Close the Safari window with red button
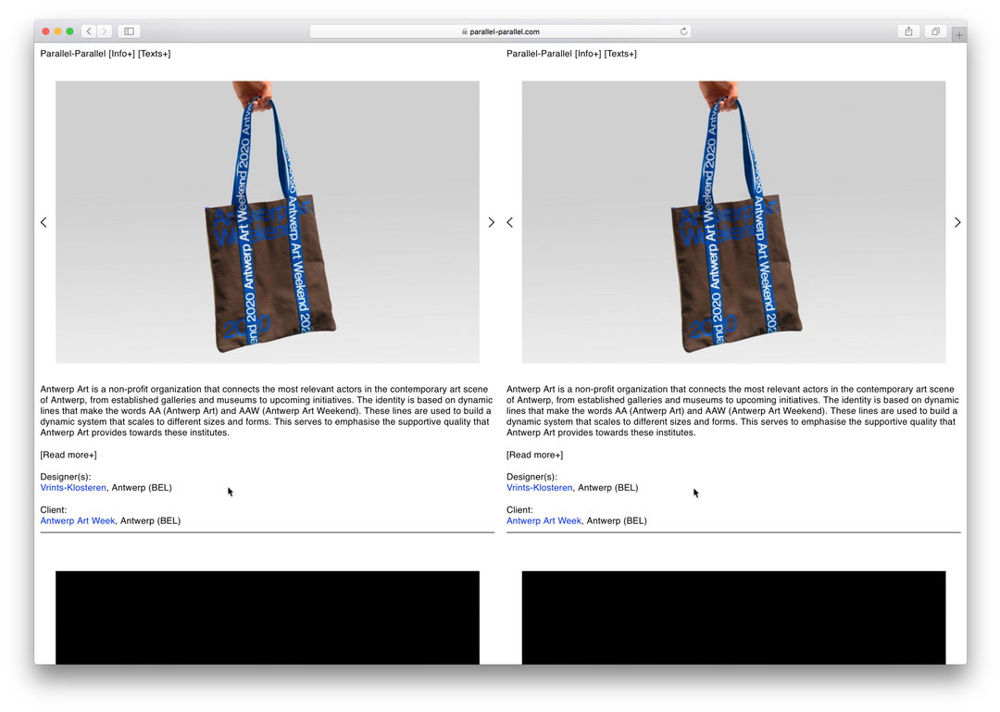This screenshot has height=712, width=1000. pyautogui.click(x=46, y=31)
